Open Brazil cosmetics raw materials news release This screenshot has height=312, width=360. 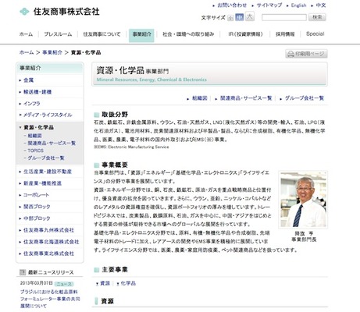pos(50,299)
